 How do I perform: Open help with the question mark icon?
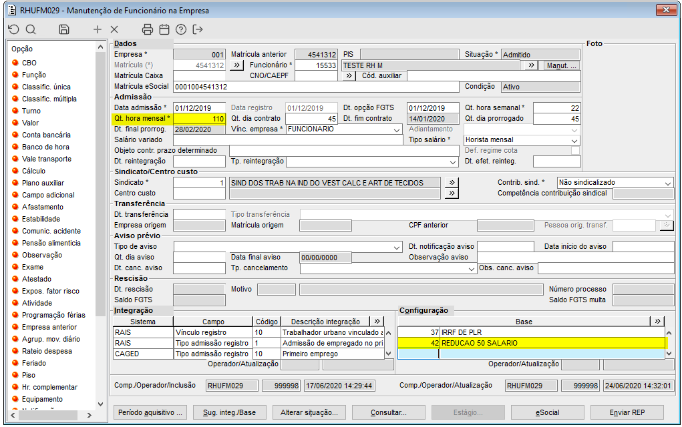[x=181, y=29]
